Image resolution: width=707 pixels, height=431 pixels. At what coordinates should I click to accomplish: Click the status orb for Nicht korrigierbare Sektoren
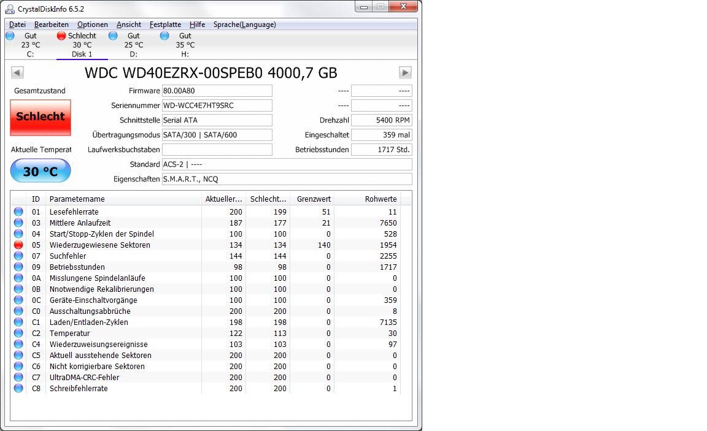pos(18,366)
